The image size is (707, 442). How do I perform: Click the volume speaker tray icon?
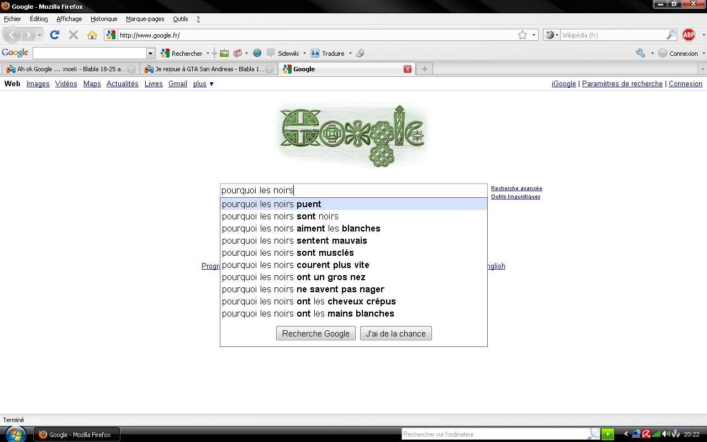click(666, 434)
